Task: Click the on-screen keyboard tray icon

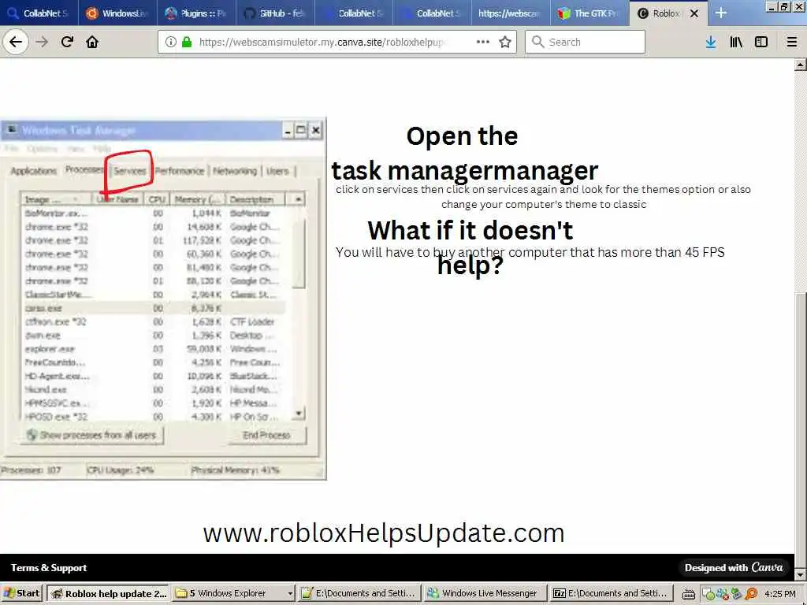Action: click(x=689, y=594)
